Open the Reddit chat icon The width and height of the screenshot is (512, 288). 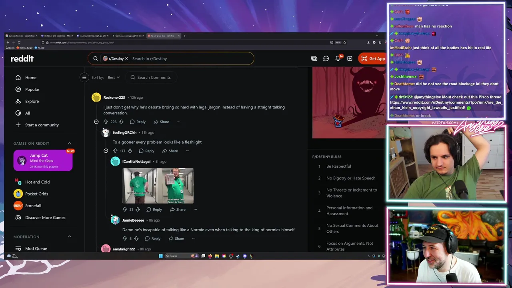coord(326,58)
